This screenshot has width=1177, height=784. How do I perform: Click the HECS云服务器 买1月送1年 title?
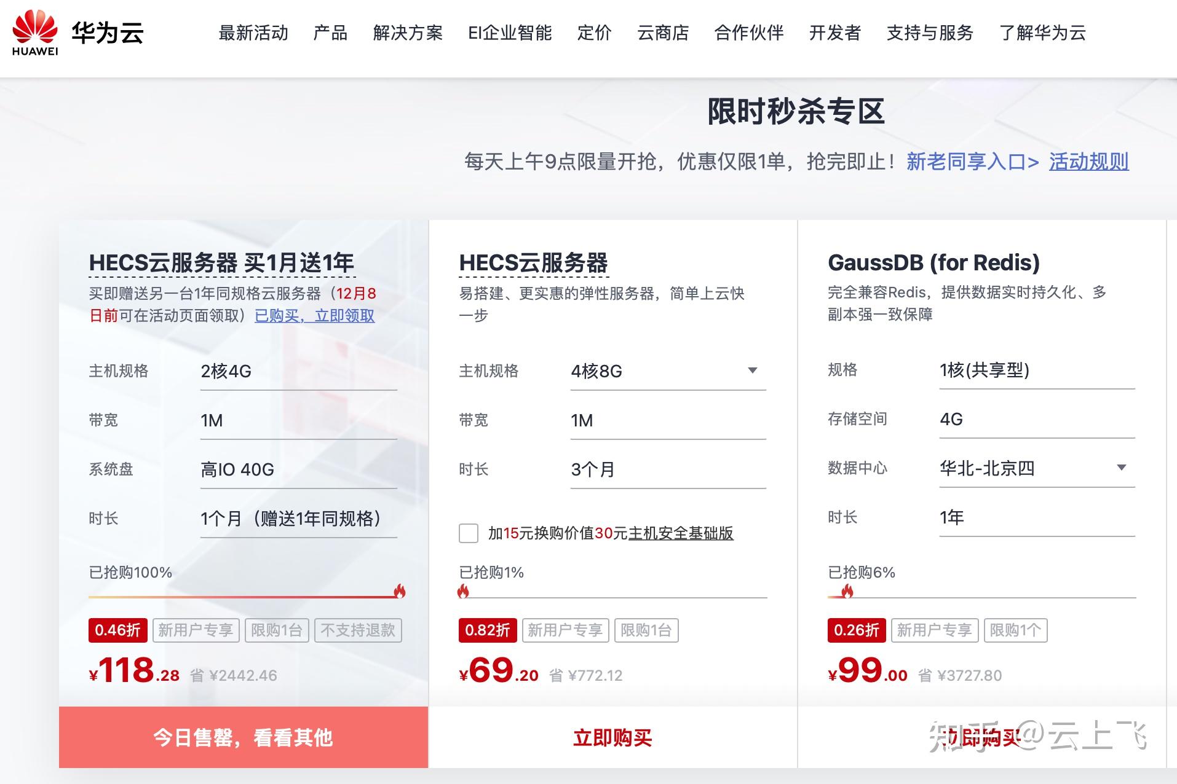[221, 263]
